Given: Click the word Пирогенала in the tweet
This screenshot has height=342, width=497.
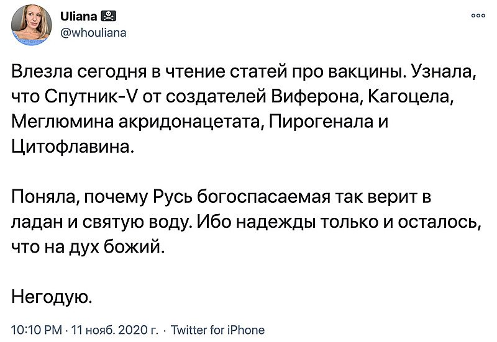Looking at the screenshot, I should pos(321,122).
